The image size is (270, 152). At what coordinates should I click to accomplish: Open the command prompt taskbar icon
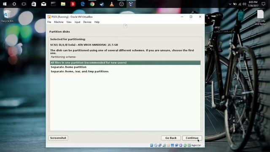53,4
